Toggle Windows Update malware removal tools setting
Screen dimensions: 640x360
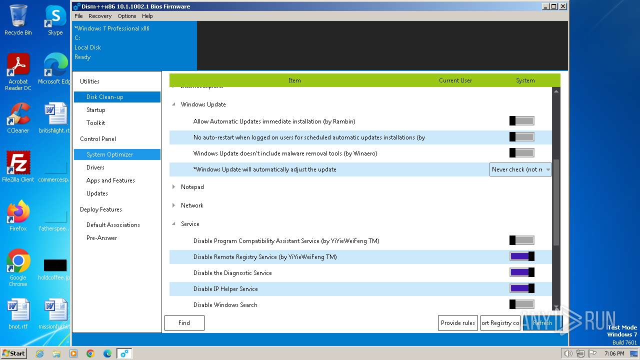(x=522, y=153)
